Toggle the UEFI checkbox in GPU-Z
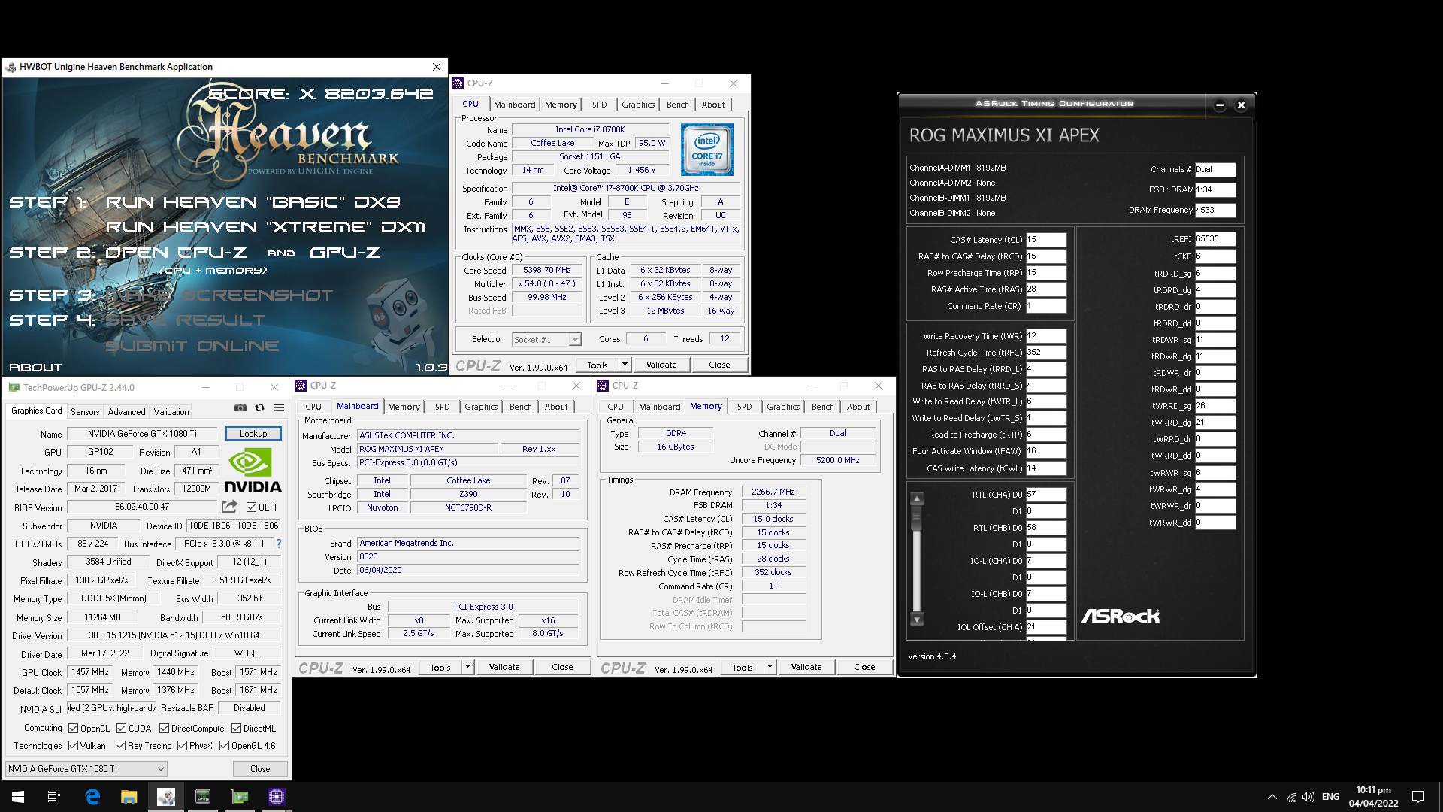The width and height of the screenshot is (1443, 812). click(251, 507)
